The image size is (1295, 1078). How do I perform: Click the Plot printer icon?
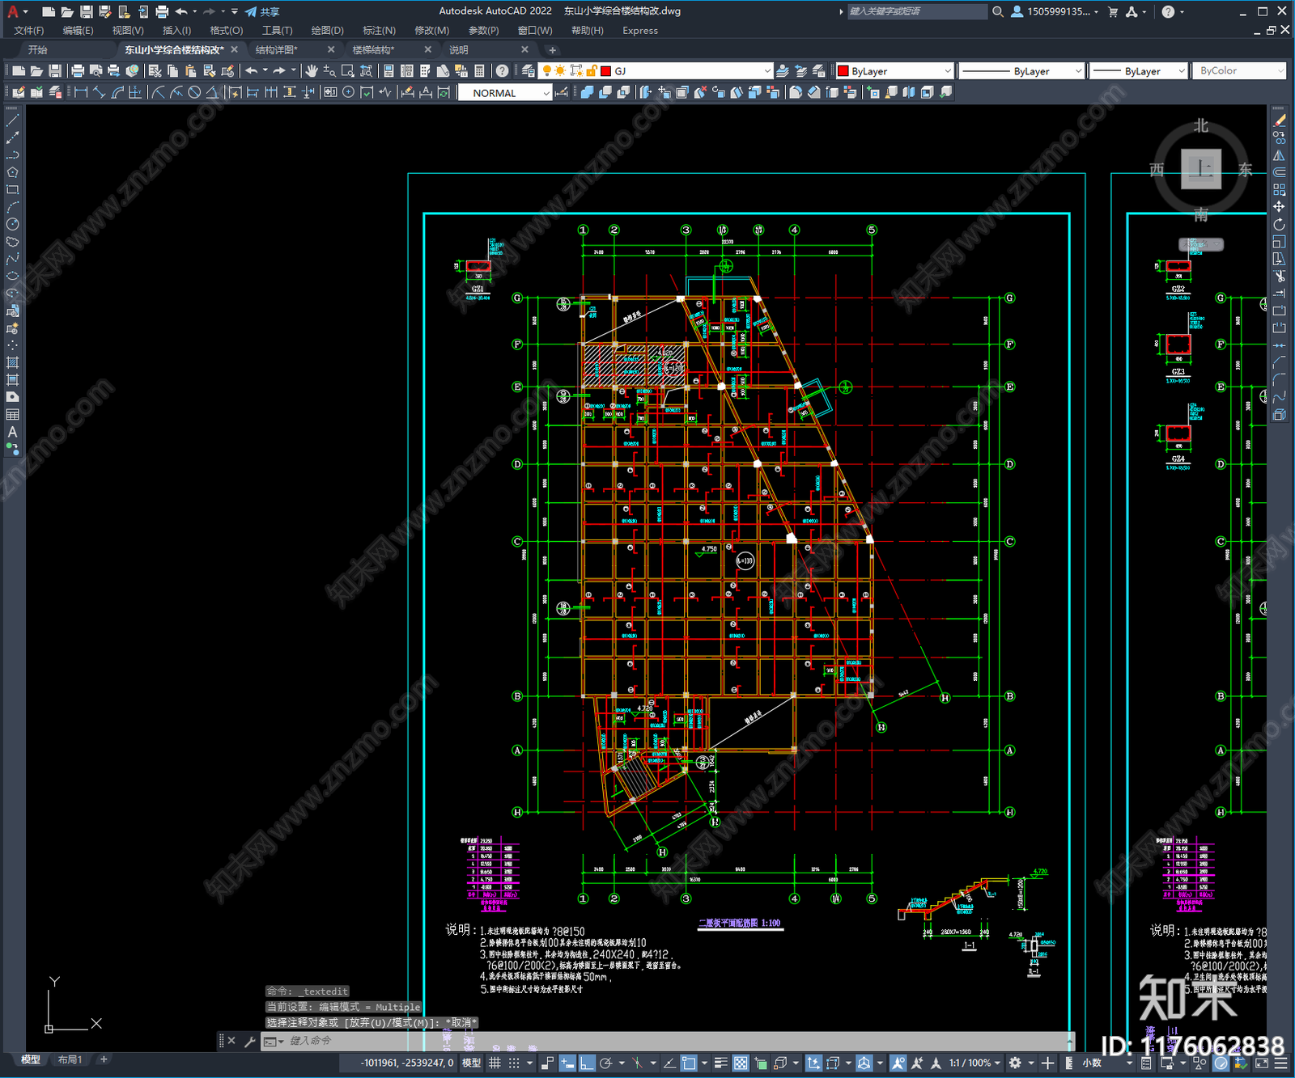pyautogui.click(x=78, y=71)
